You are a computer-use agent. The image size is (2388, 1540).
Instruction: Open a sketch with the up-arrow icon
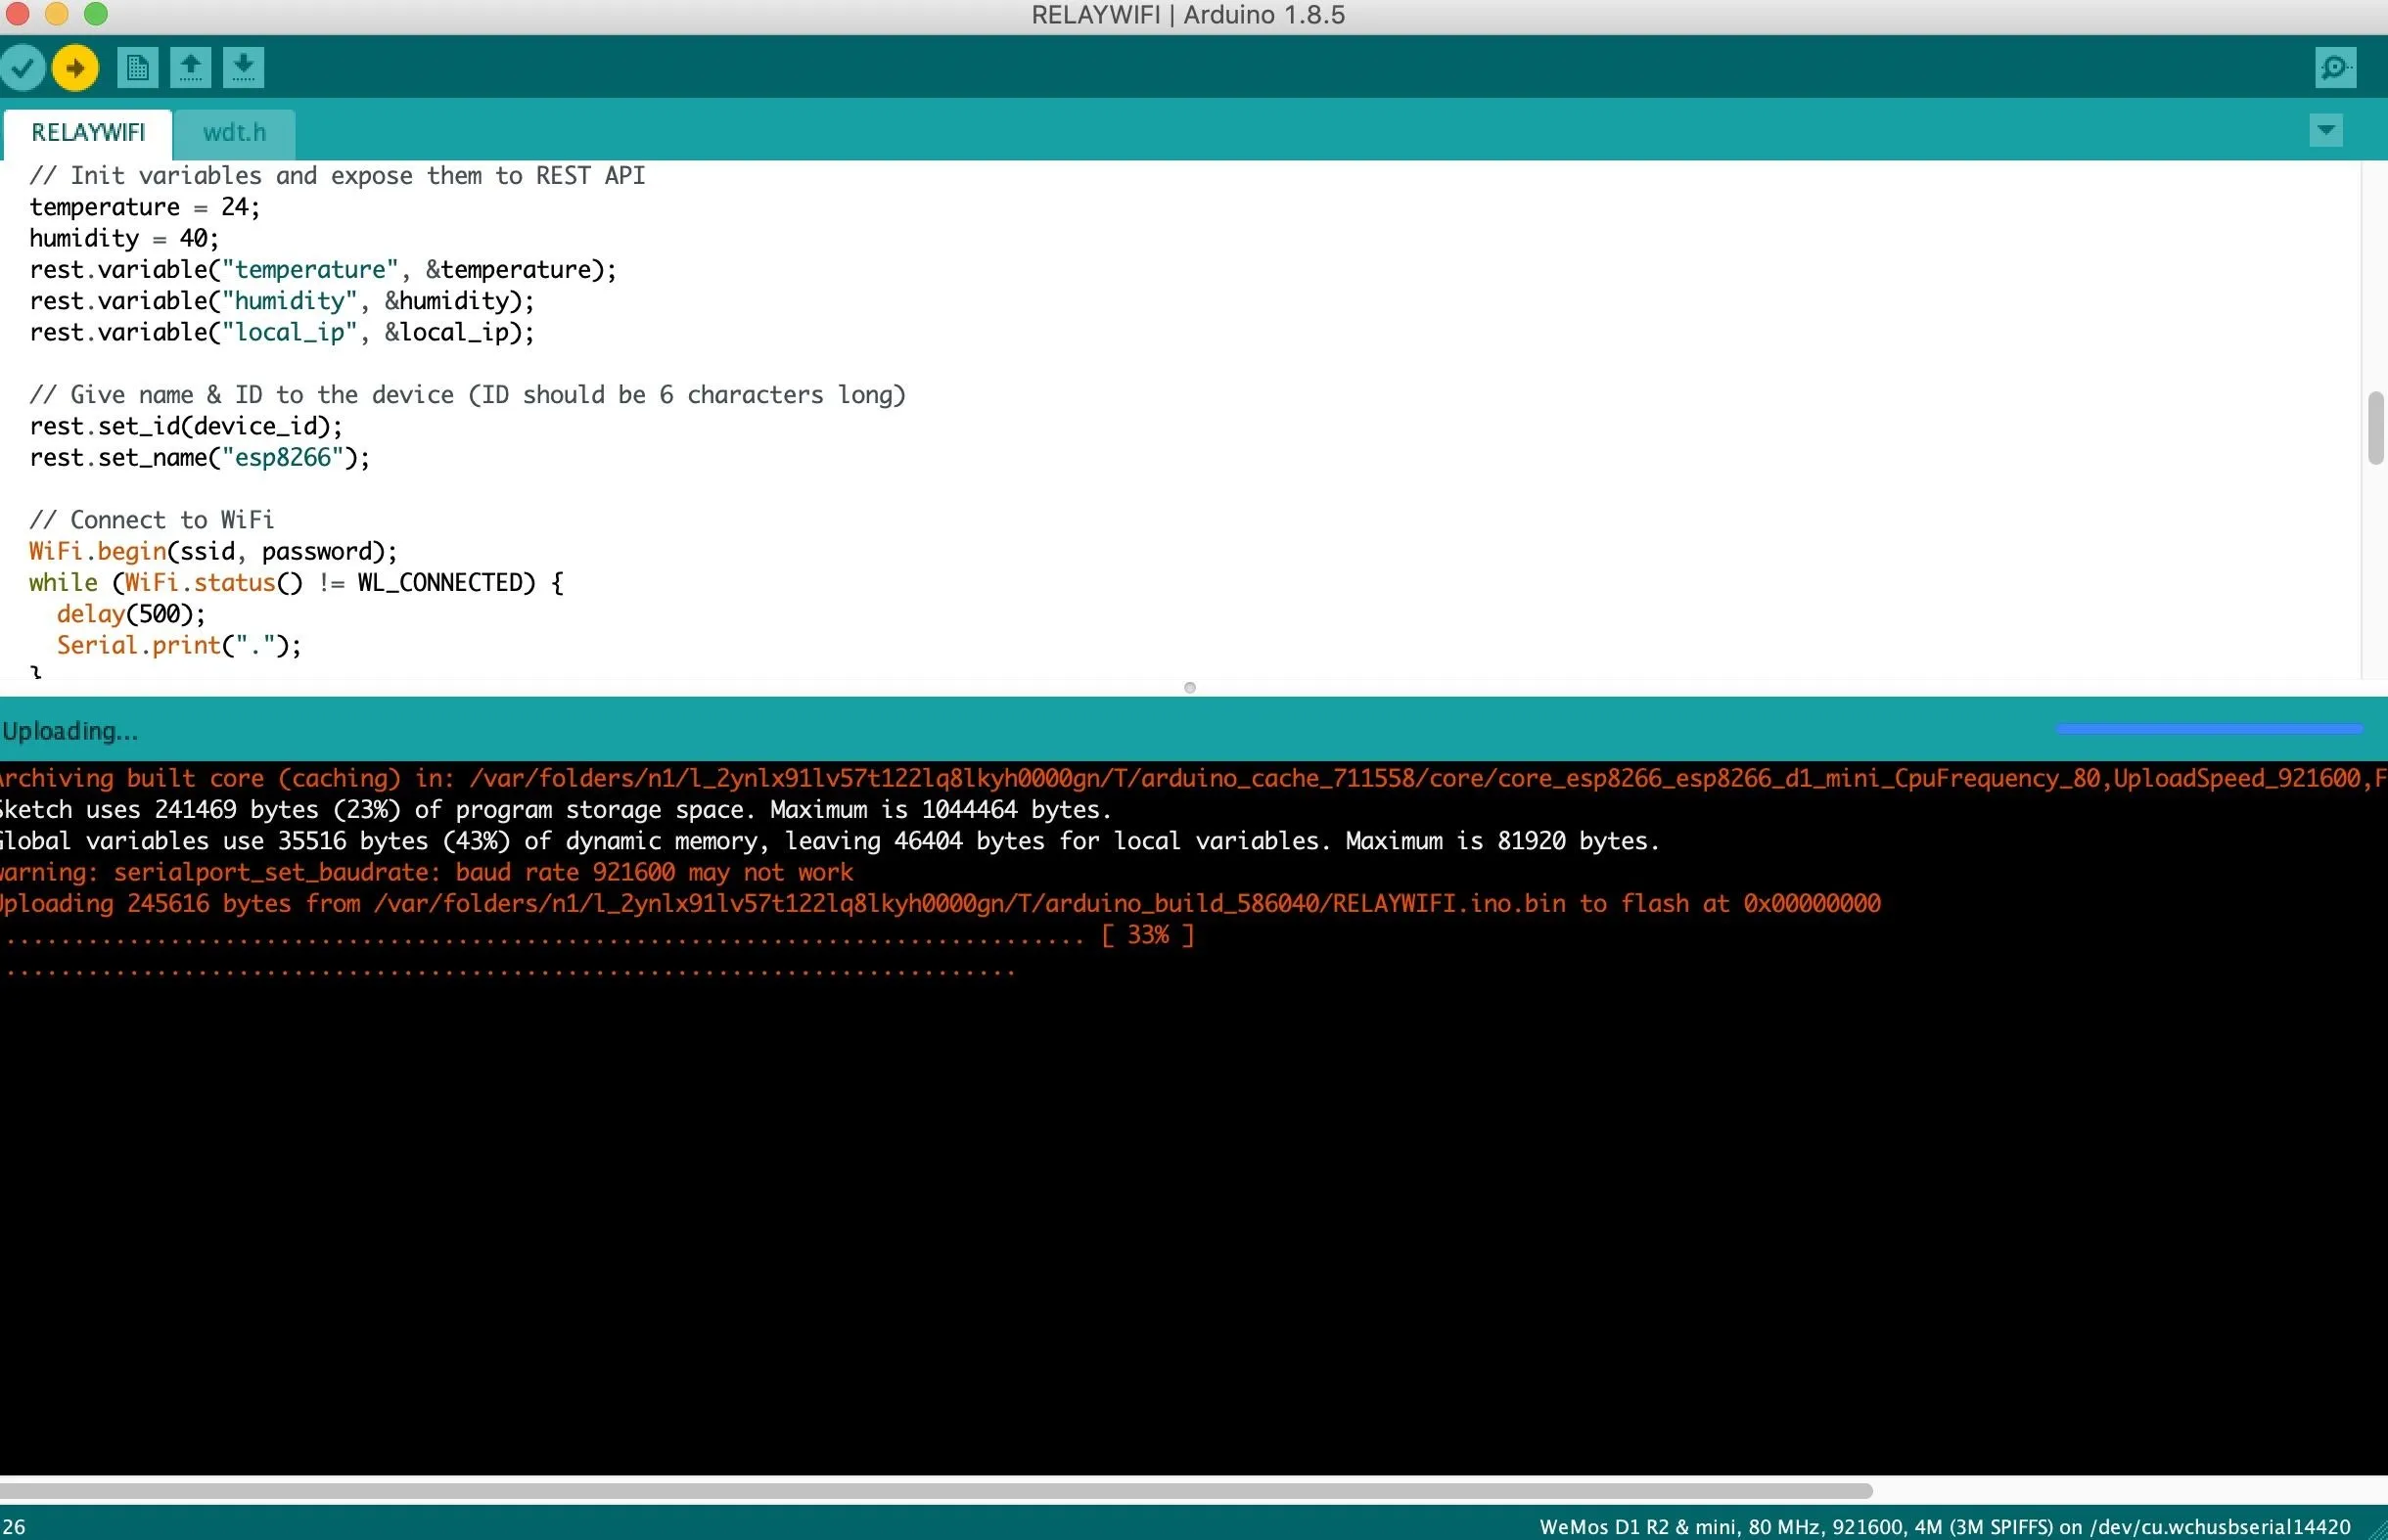coord(190,68)
